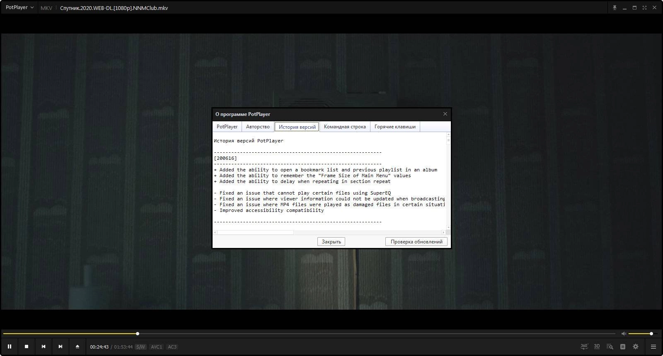Mute audio via the speaker icon

[624, 334]
